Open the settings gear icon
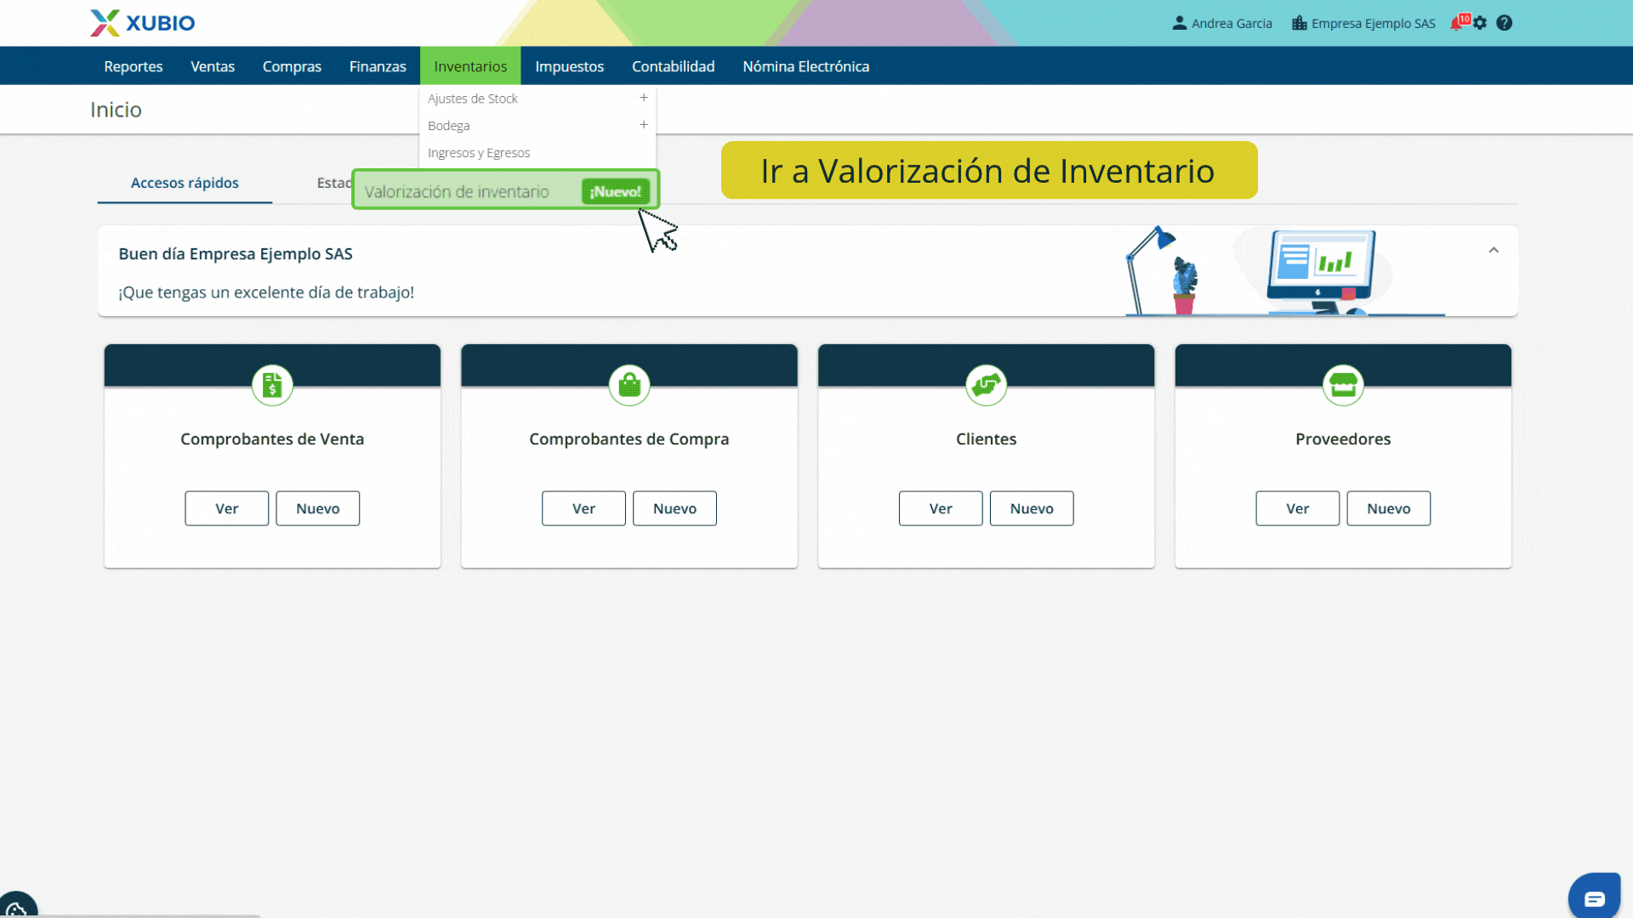The width and height of the screenshot is (1633, 918). coord(1481,23)
